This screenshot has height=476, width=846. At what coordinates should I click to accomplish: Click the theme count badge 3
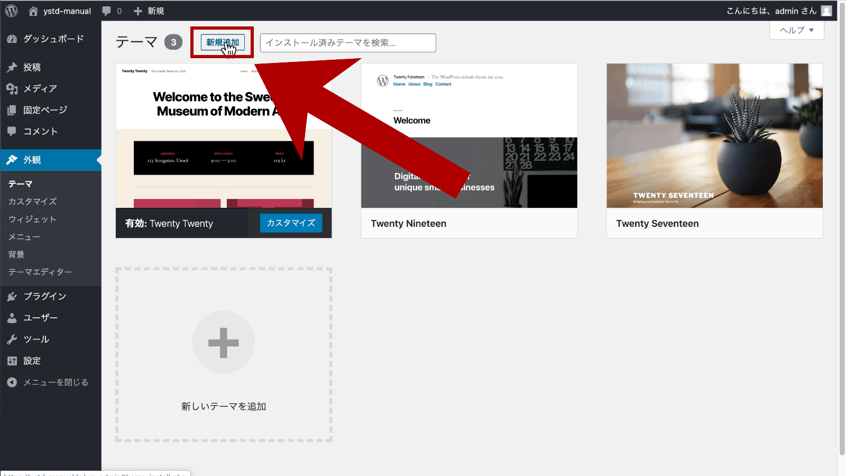tap(173, 42)
